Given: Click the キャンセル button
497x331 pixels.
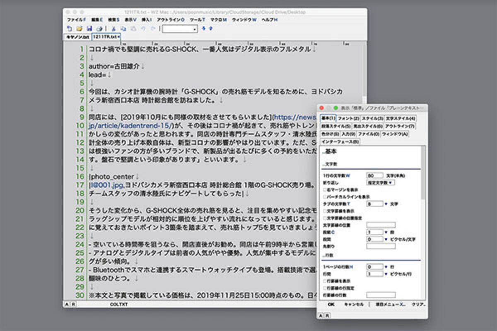Looking at the screenshot, I should click(x=354, y=304).
